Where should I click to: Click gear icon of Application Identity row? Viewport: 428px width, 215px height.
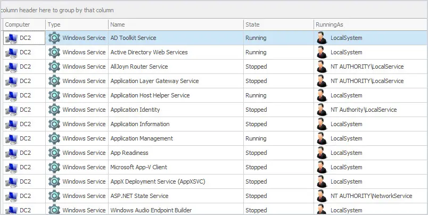(54, 110)
